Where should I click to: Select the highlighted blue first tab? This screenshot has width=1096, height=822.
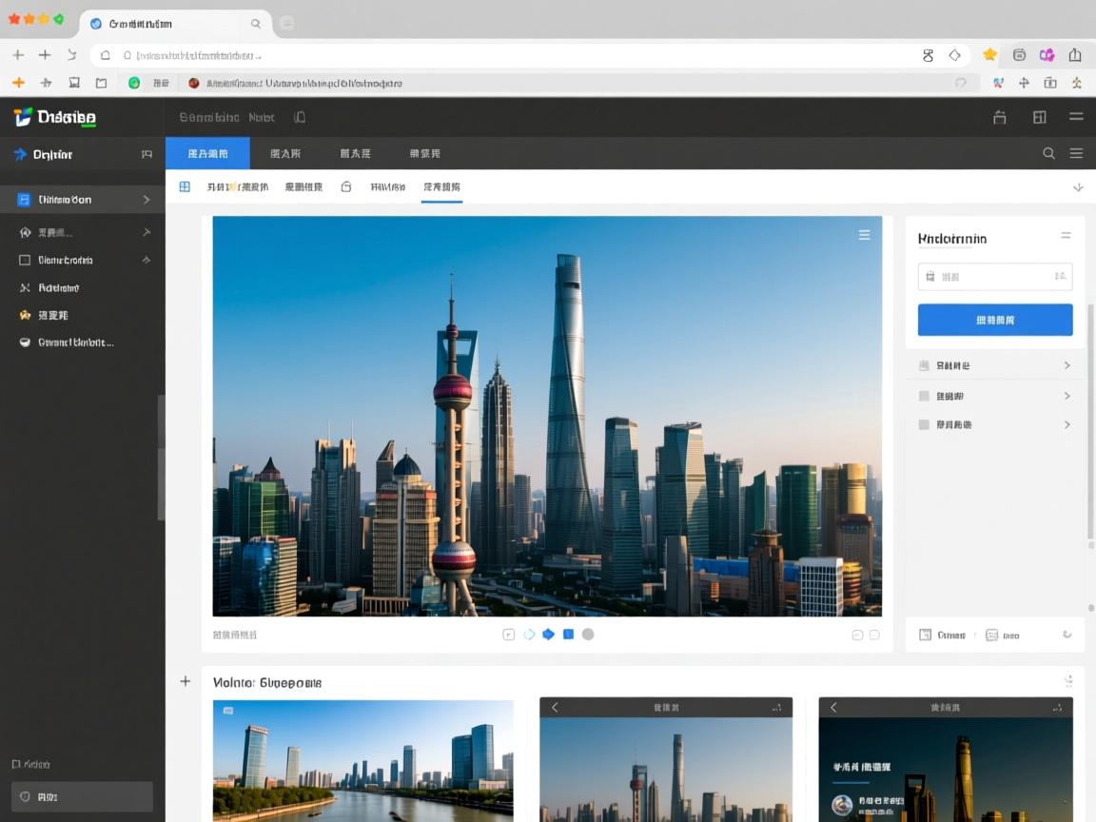(207, 153)
